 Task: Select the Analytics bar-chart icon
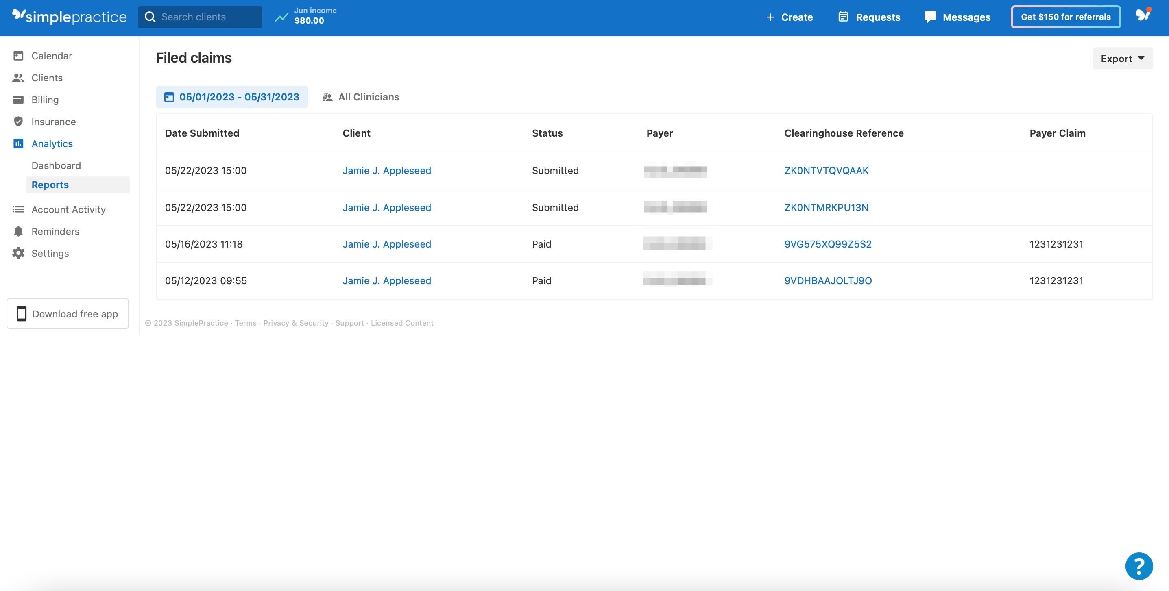click(18, 143)
